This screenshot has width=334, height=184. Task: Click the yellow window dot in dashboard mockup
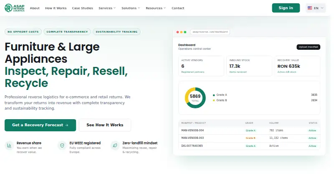pyautogui.click(x=181, y=32)
